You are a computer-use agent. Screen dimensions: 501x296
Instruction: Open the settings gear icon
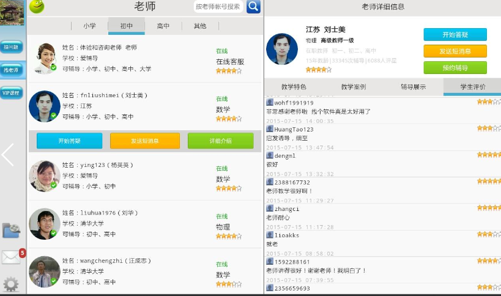click(x=11, y=284)
